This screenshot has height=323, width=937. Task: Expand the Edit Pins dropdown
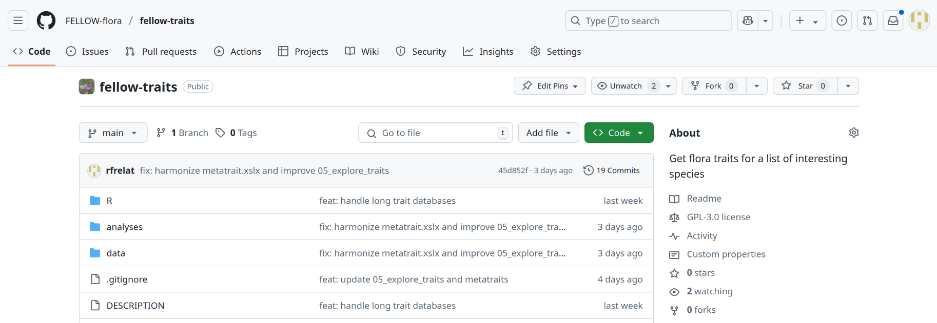(549, 86)
